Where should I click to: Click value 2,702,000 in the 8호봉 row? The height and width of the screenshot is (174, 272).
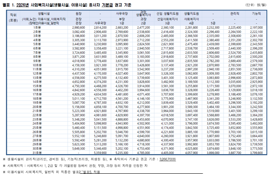point(213,57)
